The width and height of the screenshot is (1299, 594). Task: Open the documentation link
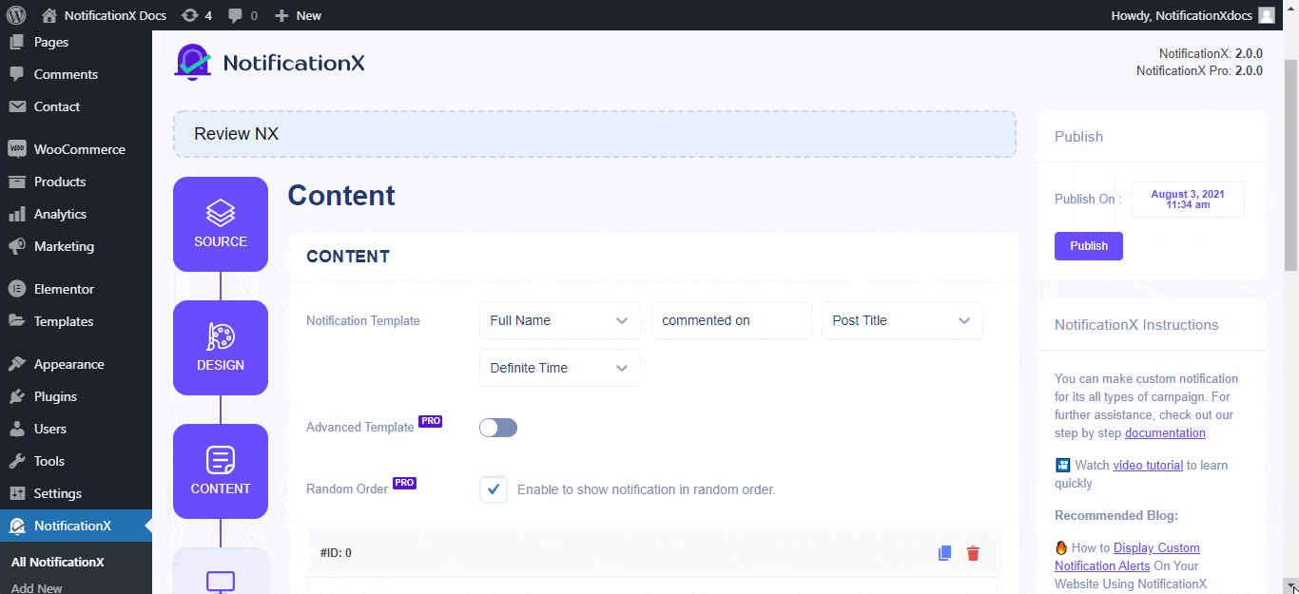coord(1165,432)
